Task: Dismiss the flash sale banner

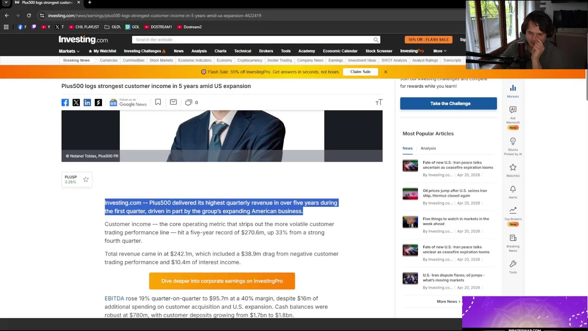Action: [x=385, y=72]
